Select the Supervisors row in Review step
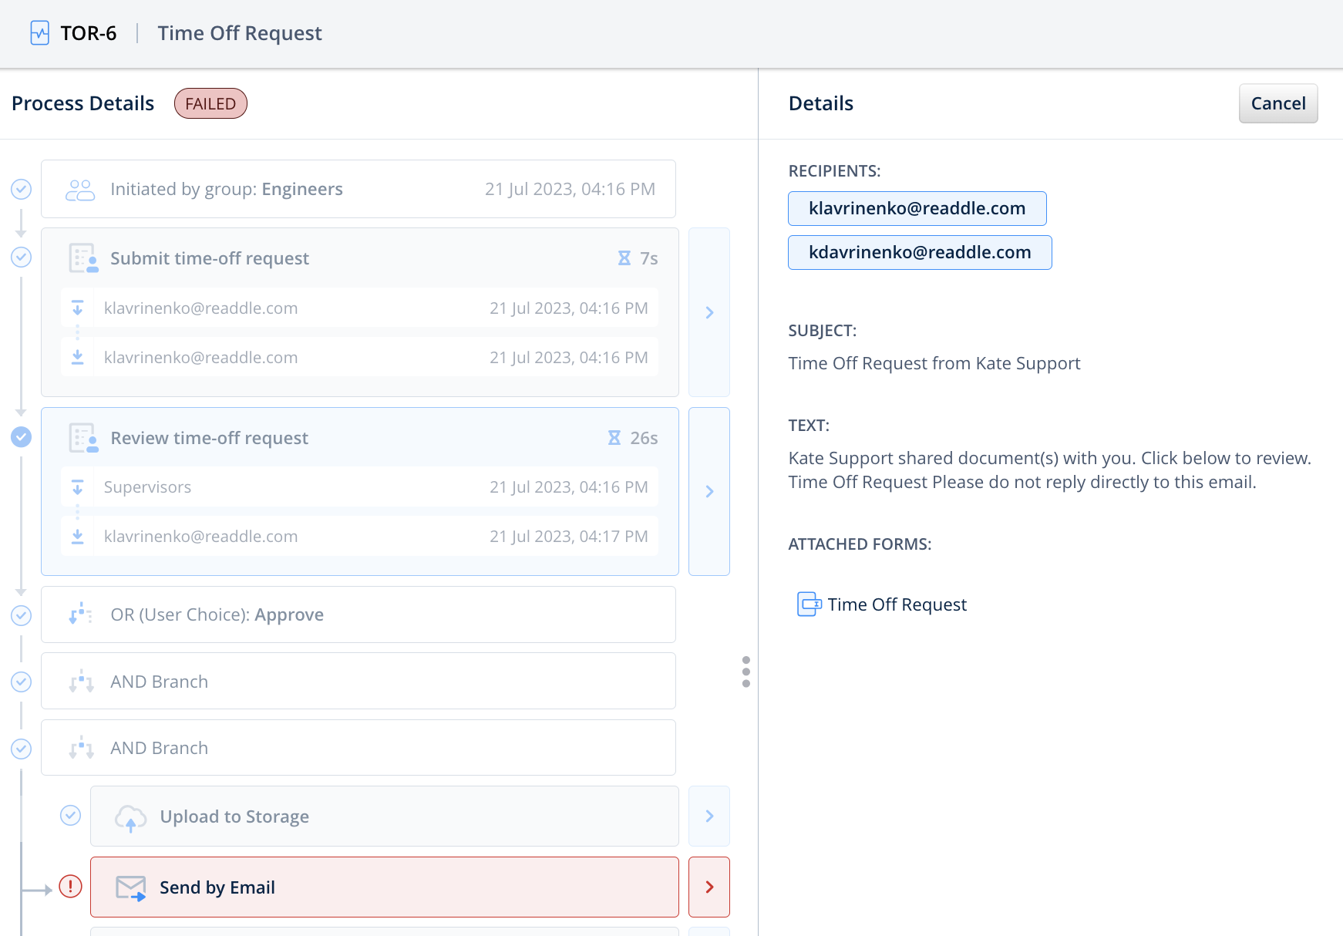Viewport: 1343px width, 936px height. click(x=359, y=487)
